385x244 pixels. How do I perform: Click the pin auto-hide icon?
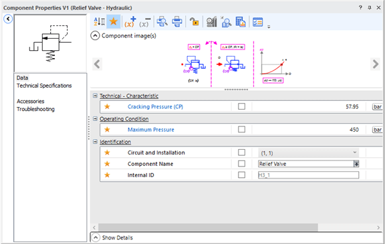tap(369, 7)
